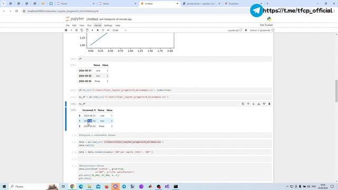The image size is (338, 190).
Task: Insert a cell below with the plus icon
Action: (x=71, y=31)
